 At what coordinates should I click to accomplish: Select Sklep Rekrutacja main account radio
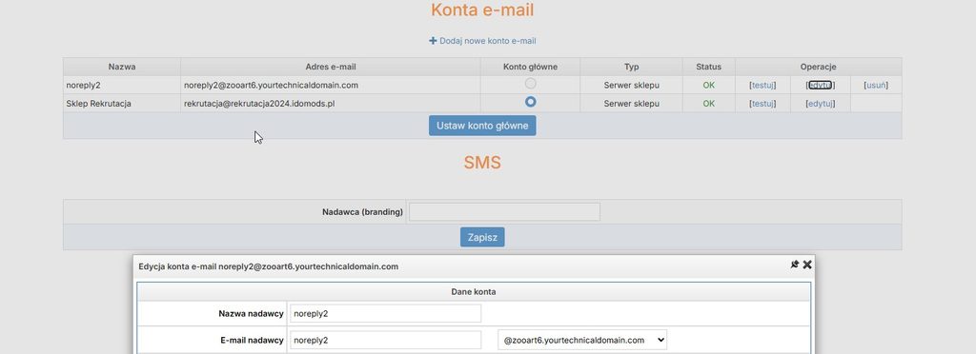coord(530,101)
